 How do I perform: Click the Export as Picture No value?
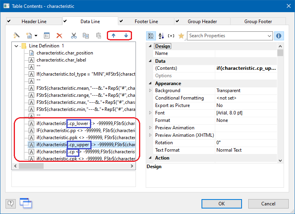point(246,105)
